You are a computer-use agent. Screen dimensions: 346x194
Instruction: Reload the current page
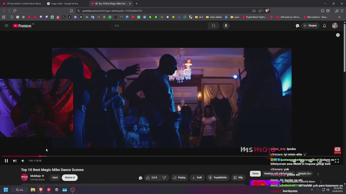coord(15,11)
